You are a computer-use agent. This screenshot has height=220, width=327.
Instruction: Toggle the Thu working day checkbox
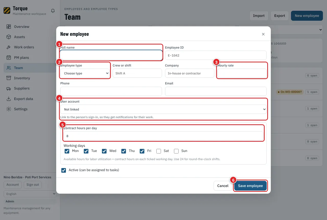tap(124, 151)
